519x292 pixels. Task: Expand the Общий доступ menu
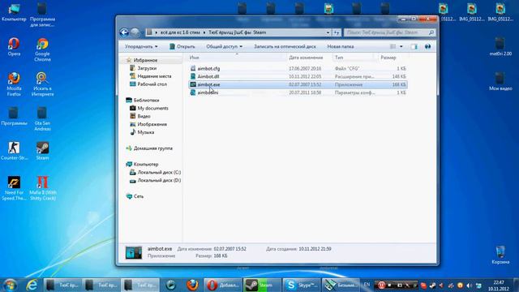coord(224,47)
